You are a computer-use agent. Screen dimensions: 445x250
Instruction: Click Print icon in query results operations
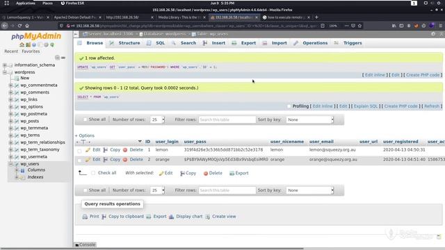click(85, 217)
